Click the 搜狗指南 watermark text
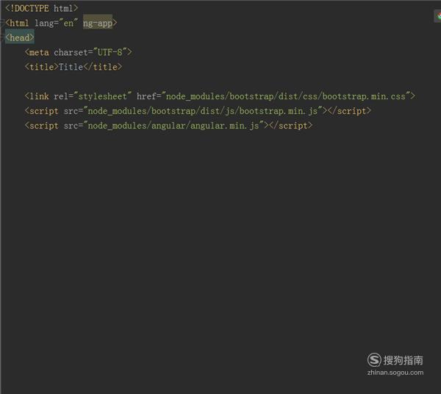 (x=403, y=360)
